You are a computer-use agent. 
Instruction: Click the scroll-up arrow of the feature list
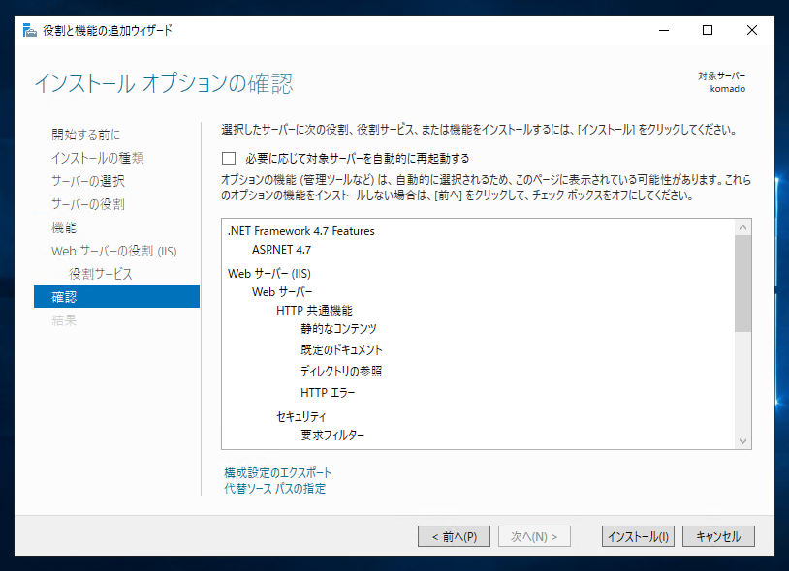[x=742, y=227]
